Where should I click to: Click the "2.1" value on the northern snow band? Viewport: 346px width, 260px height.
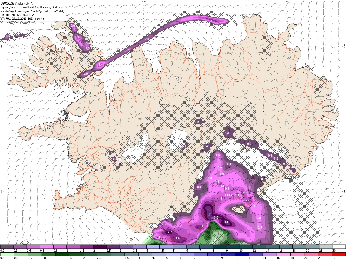click(x=212, y=20)
